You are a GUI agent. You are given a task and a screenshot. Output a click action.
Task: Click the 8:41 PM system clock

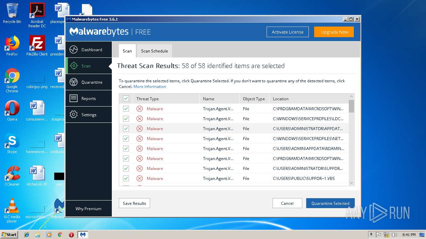[409, 235]
